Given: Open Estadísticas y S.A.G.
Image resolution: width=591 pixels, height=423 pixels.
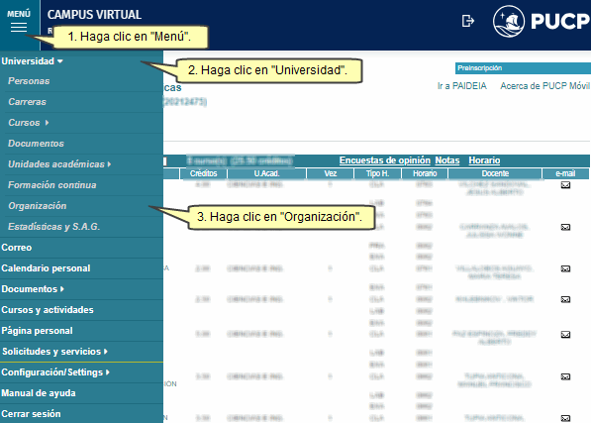Looking at the screenshot, I should (x=53, y=227).
